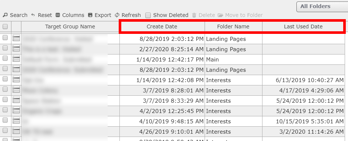Click create date 4/2/2019 12:25:45 PM
Screen dimensions: 348x141
pyautogui.click(x=171, y=111)
